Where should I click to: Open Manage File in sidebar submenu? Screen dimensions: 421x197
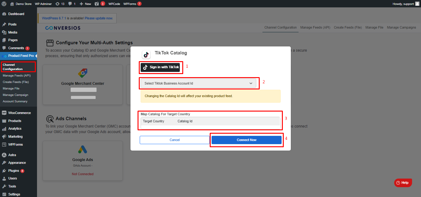[x=11, y=88]
